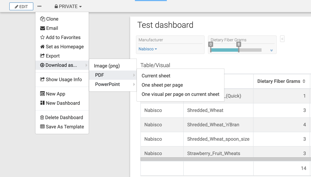Click the Save As Template table icon

42,127
